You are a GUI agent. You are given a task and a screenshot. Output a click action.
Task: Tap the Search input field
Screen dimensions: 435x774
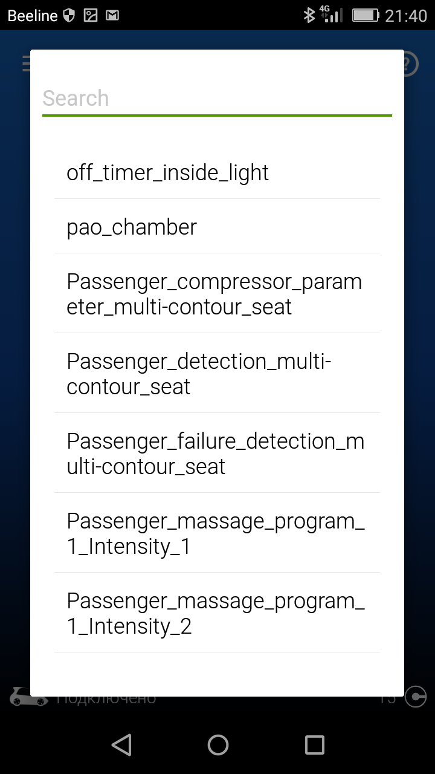tap(217, 98)
